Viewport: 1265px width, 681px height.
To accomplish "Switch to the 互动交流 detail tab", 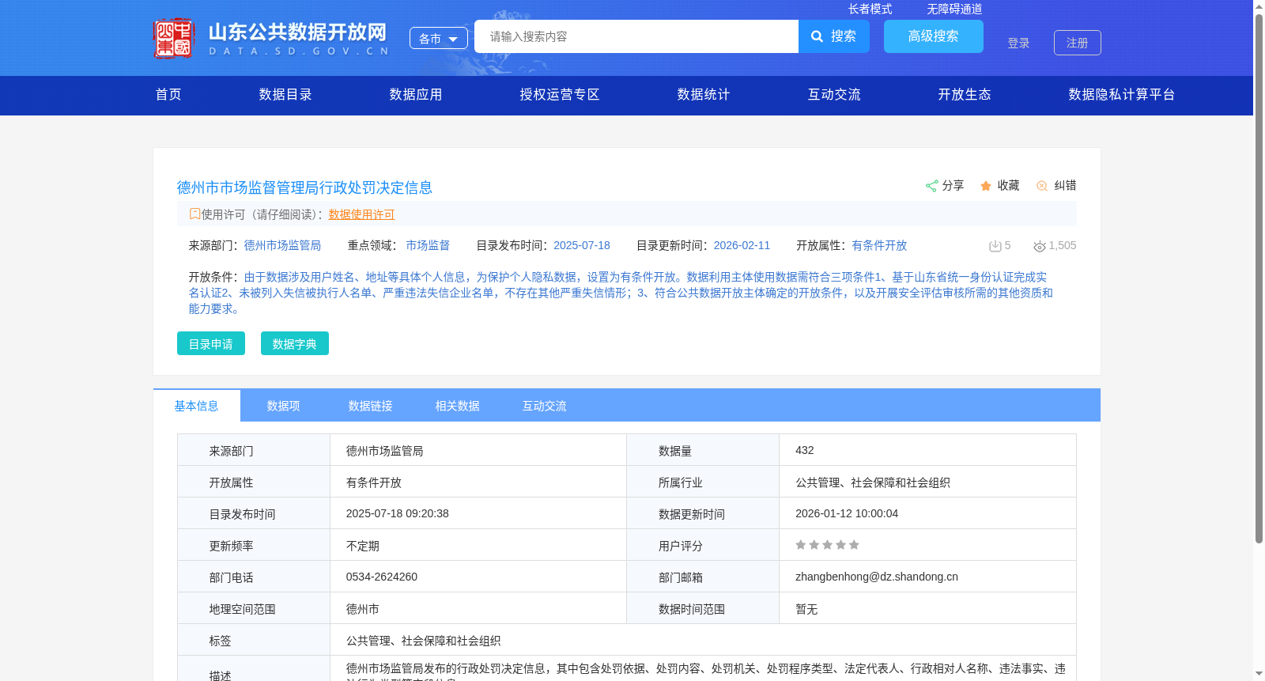I will 545,406.
